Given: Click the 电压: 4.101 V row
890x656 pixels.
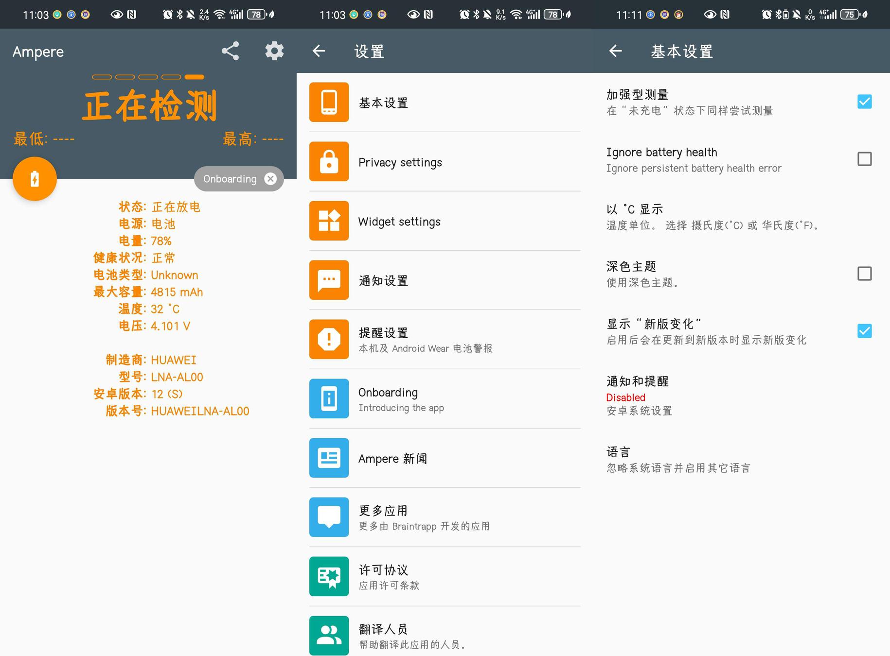Looking at the screenshot, I should pyautogui.click(x=154, y=326).
